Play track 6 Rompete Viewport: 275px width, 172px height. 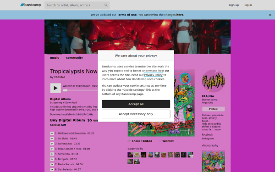tap(52, 159)
